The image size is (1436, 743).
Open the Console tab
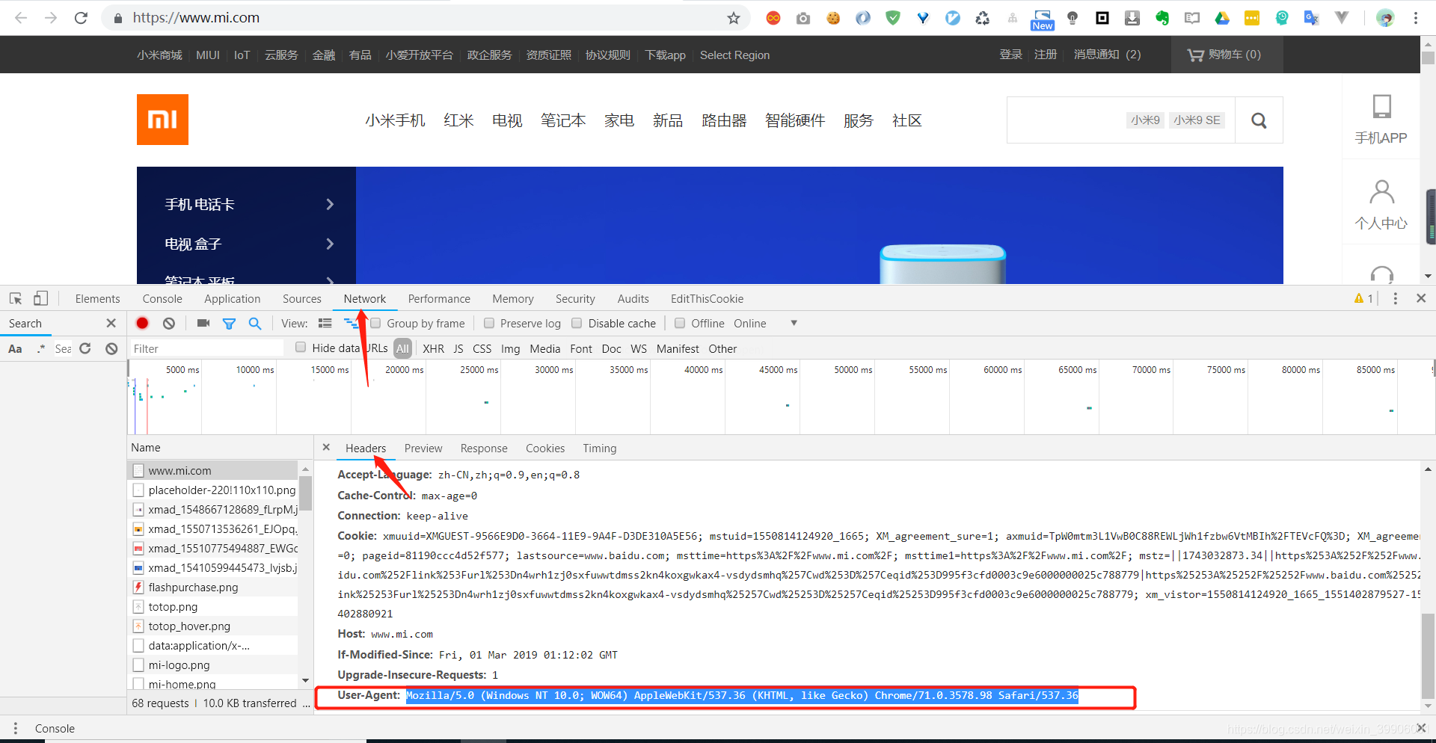pyautogui.click(x=162, y=298)
